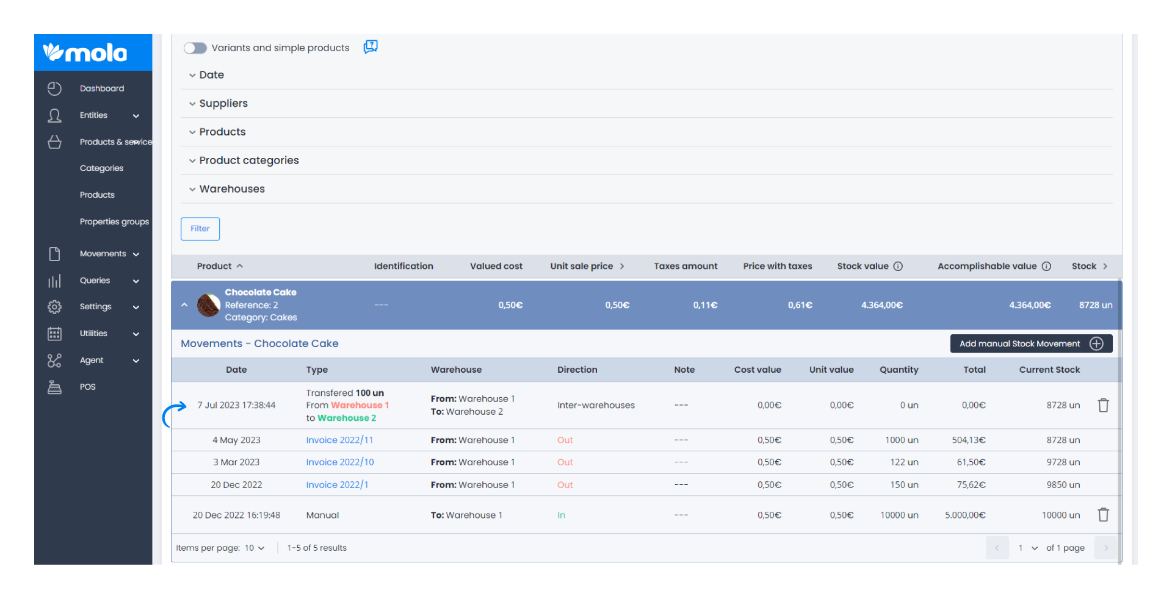Open the help icon beside variants toggle

pos(371,47)
